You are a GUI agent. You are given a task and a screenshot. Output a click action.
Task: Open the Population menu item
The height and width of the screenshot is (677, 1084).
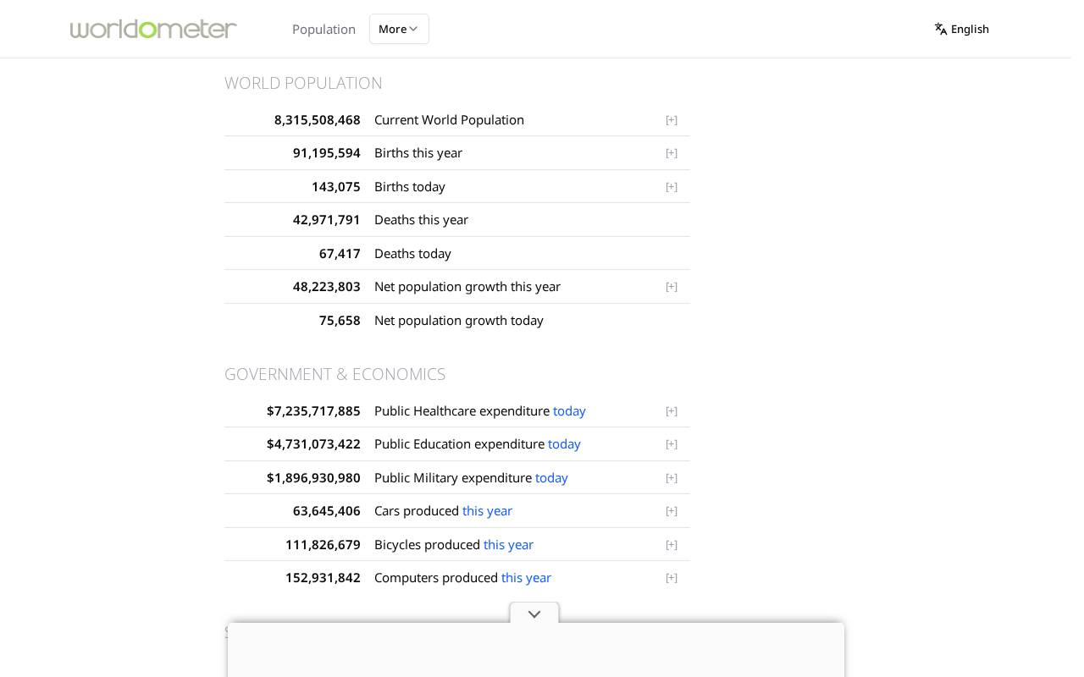324,29
